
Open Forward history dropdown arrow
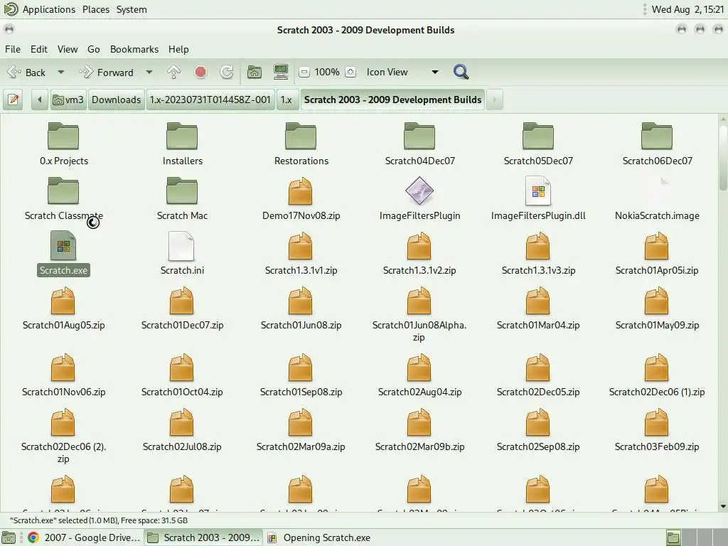pyautogui.click(x=149, y=72)
